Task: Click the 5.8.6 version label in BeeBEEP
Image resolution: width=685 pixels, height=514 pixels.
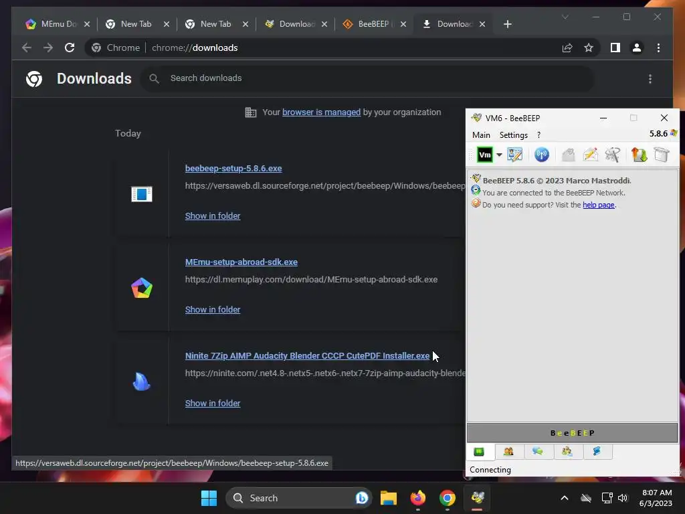Action: click(658, 133)
